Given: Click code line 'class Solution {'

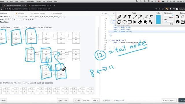Looking at the screenshot, I should coord(118,40).
